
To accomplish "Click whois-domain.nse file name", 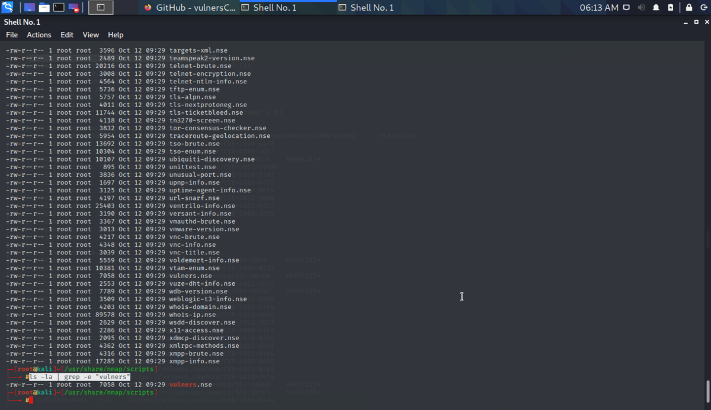I will tap(200, 307).
